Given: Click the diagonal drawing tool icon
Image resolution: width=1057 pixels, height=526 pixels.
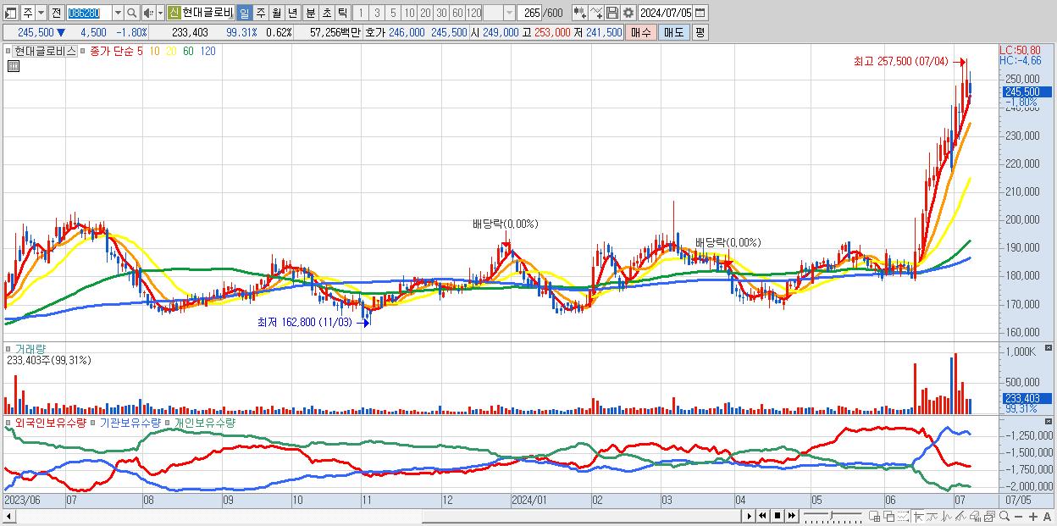Looking at the screenshot, I should pyautogui.click(x=960, y=517).
